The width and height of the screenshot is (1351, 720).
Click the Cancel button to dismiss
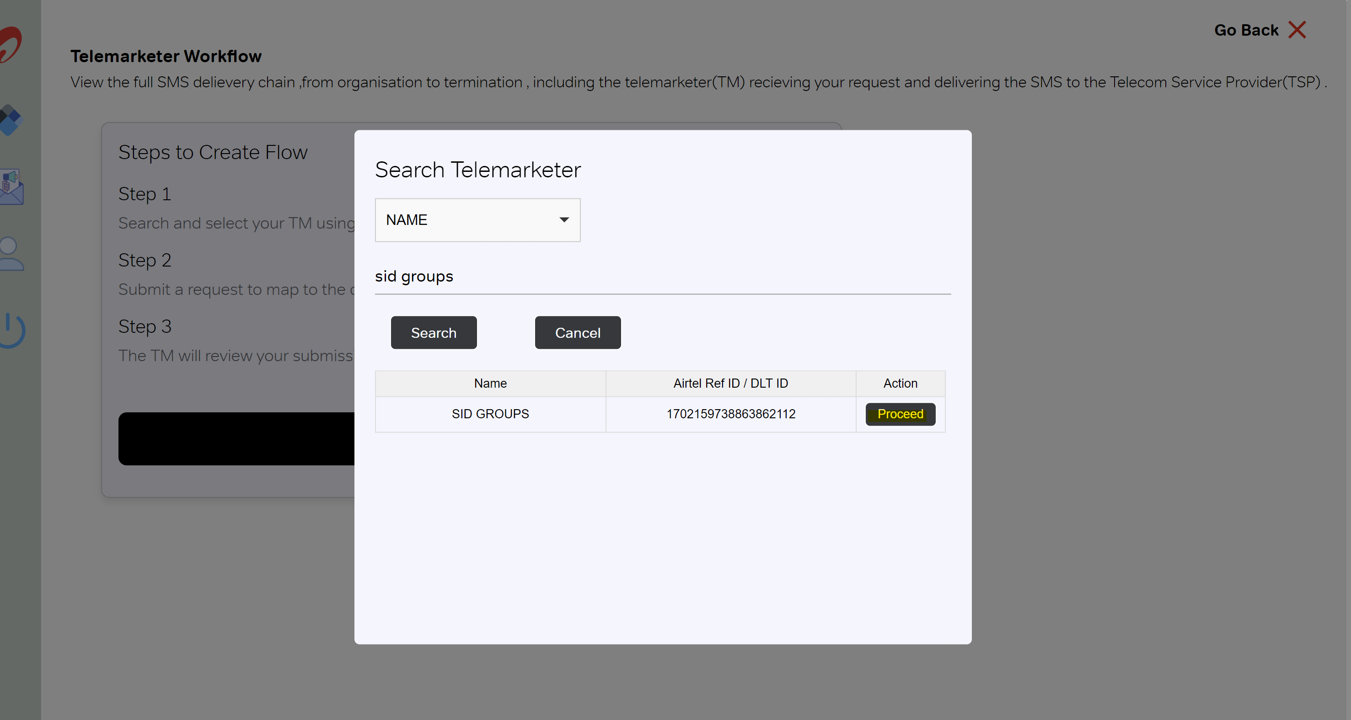coord(577,332)
